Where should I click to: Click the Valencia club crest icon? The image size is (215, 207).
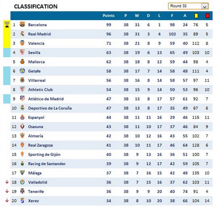pos(22,43)
